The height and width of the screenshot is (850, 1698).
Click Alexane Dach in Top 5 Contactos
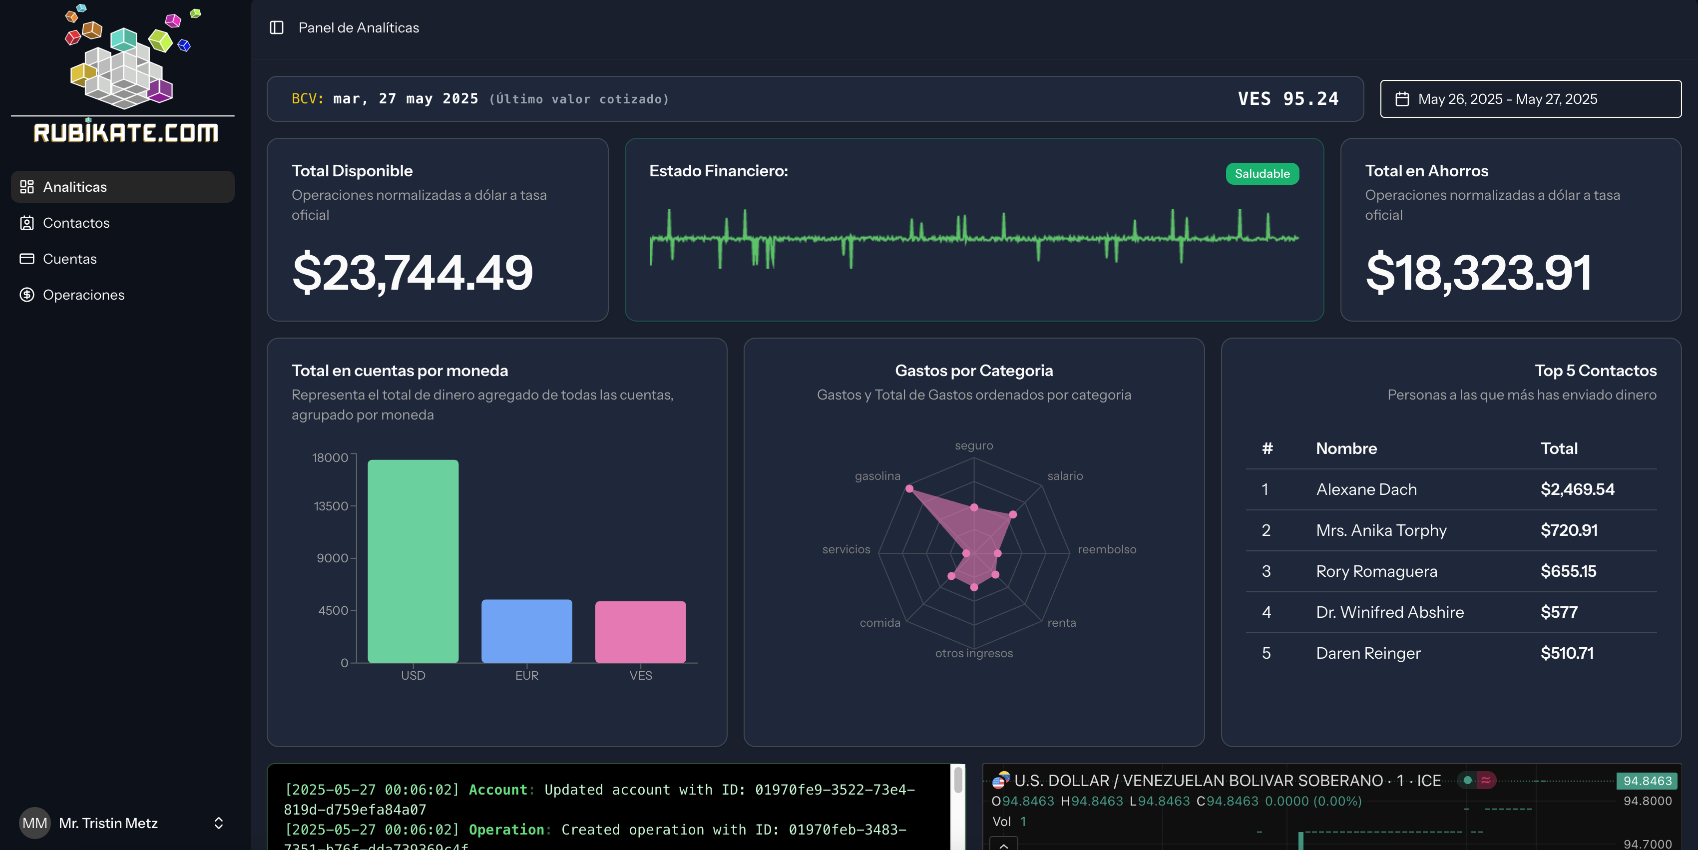tap(1366, 489)
